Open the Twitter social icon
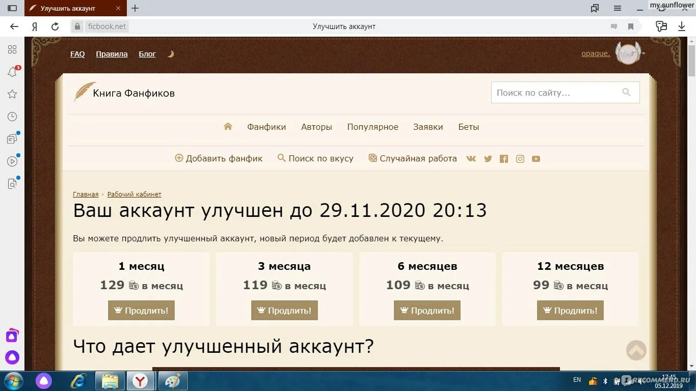This screenshot has height=391, width=696. pos(488,159)
